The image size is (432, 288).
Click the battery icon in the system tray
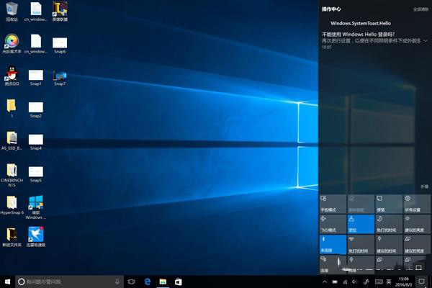tap(335, 282)
